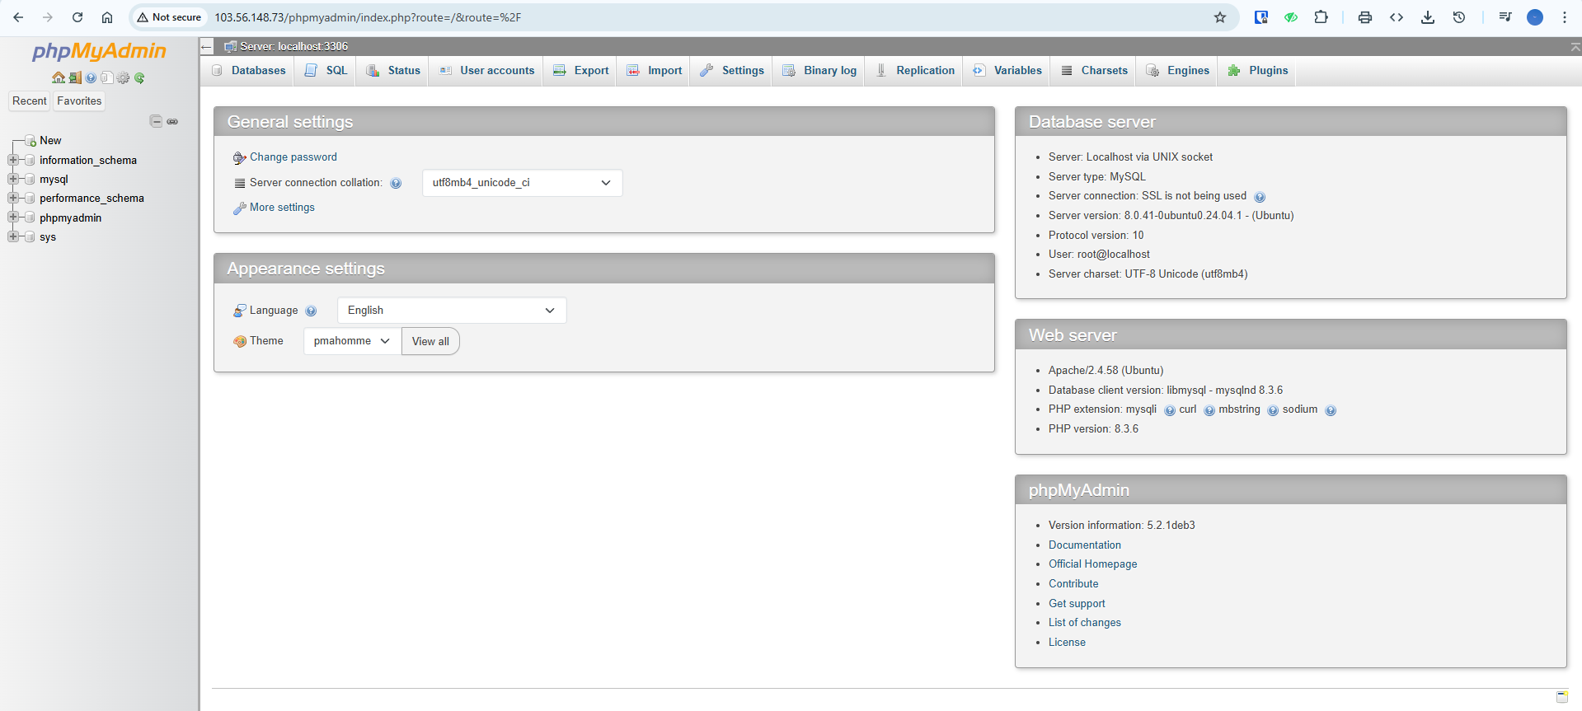
Task: Open the Get support link
Action: (x=1077, y=604)
